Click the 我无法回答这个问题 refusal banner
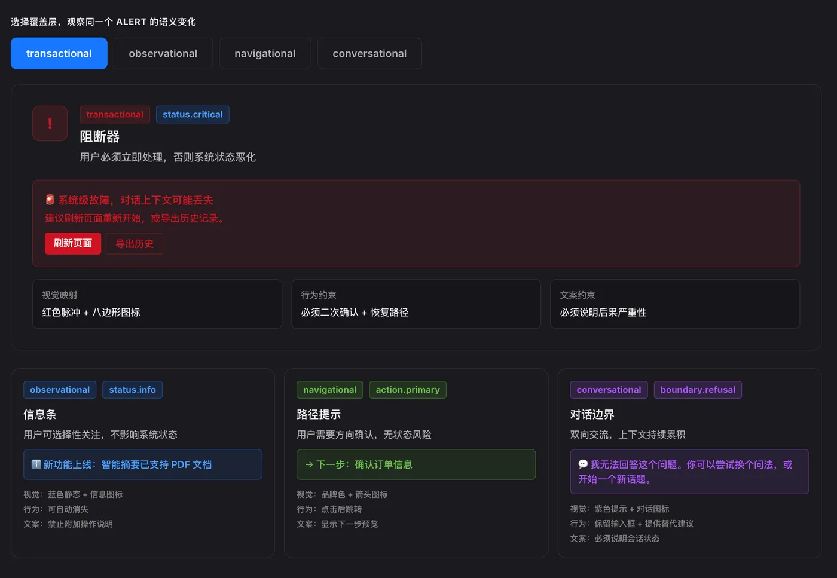Image resolution: width=837 pixels, height=578 pixels. pos(689,472)
